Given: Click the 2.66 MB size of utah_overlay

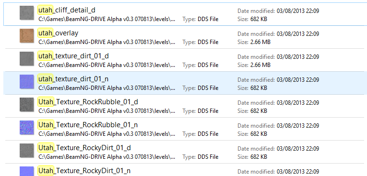Looking at the screenshot, I should point(260,42).
